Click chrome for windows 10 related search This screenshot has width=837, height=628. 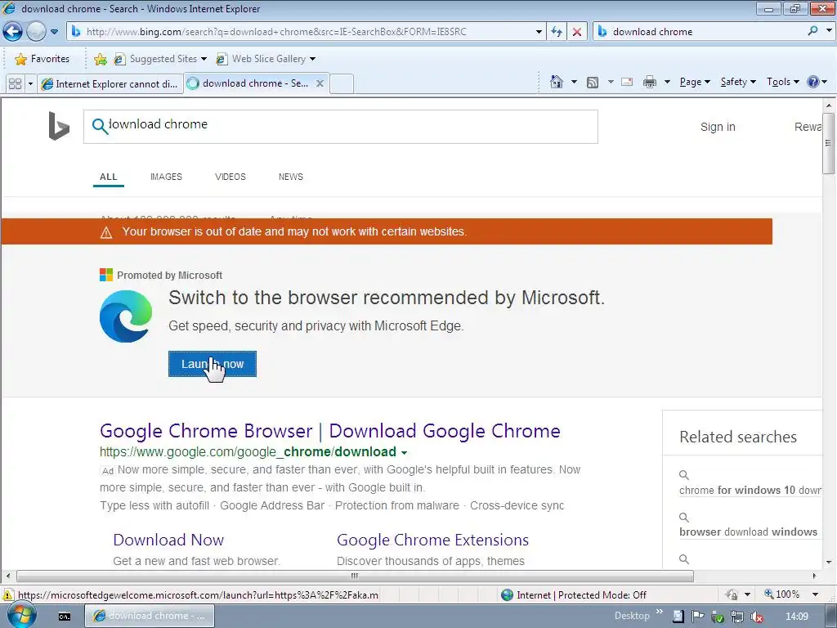[x=750, y=490]
